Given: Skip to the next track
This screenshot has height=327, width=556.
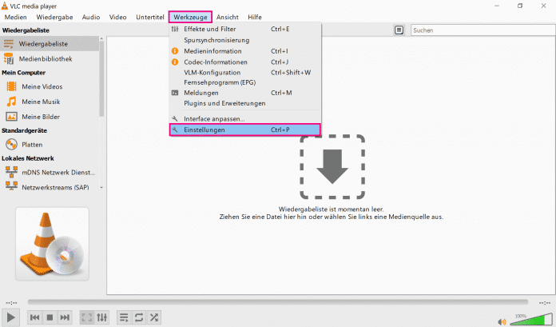Looking at the screenshot, I should [x=65, y=317].
